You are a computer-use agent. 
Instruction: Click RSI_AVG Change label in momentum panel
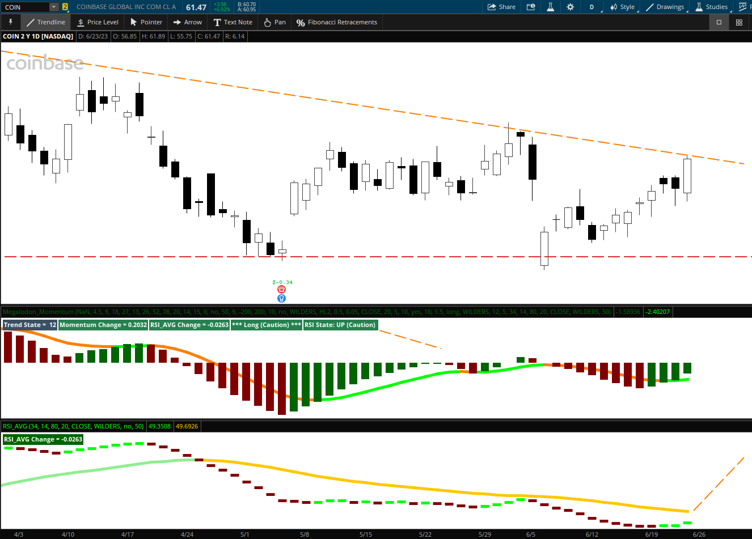189,325
